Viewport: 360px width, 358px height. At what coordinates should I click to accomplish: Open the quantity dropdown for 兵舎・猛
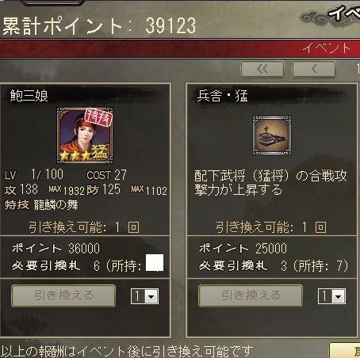331,296
